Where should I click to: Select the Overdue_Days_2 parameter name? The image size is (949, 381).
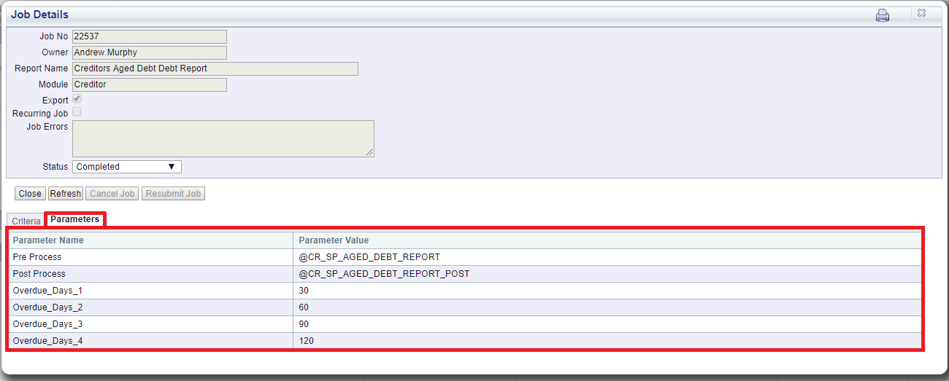tap(47, 307)
